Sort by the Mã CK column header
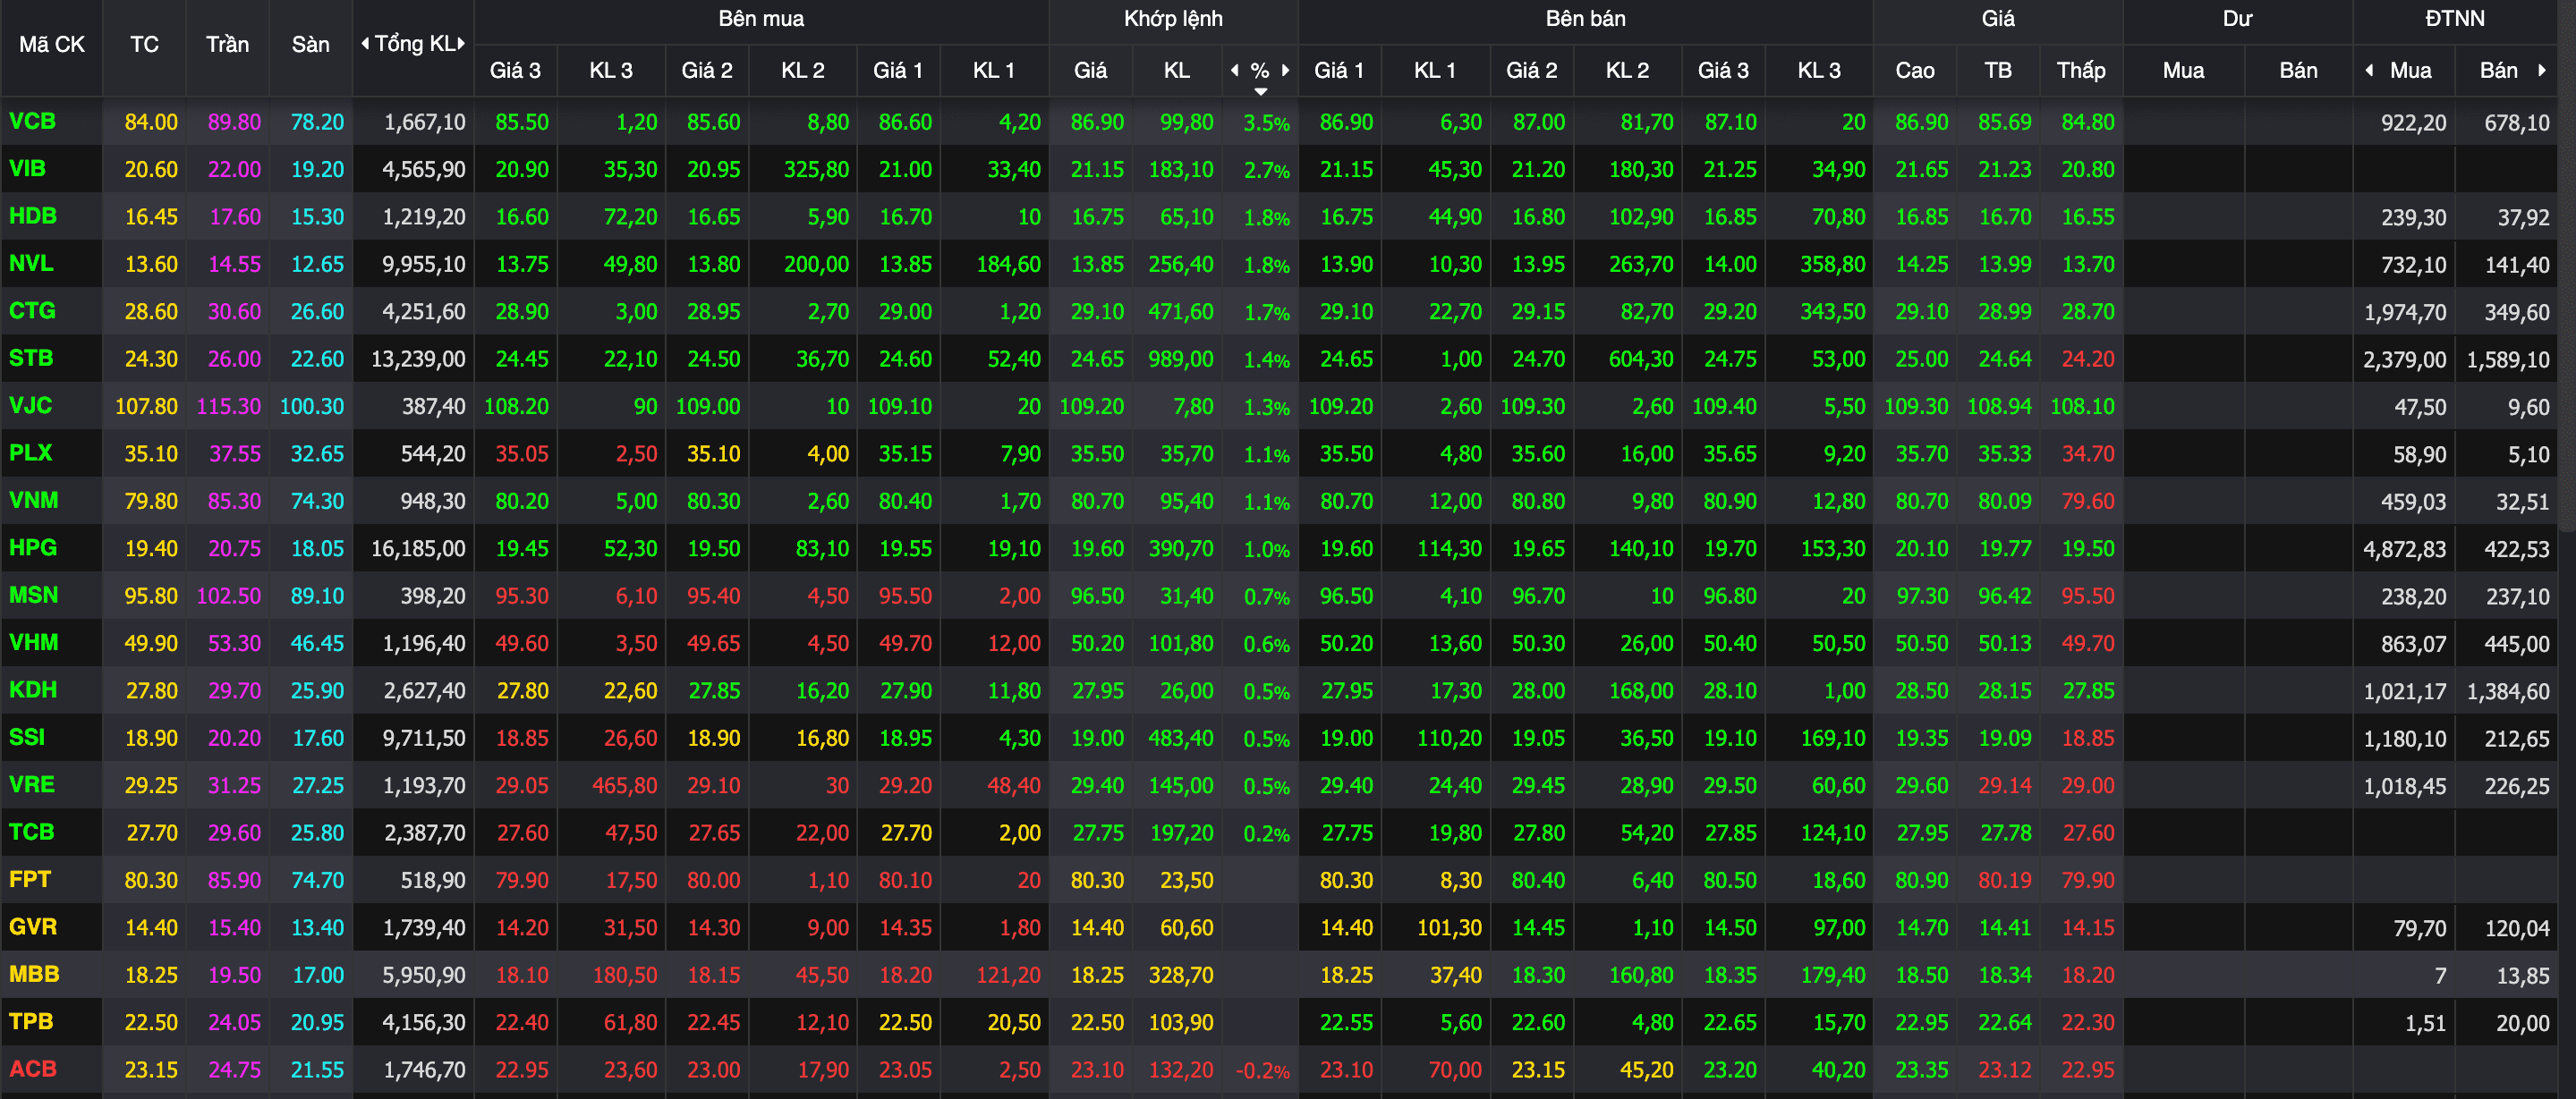This screenshot has width=2576, height=1099. click(x=52, y=45)
